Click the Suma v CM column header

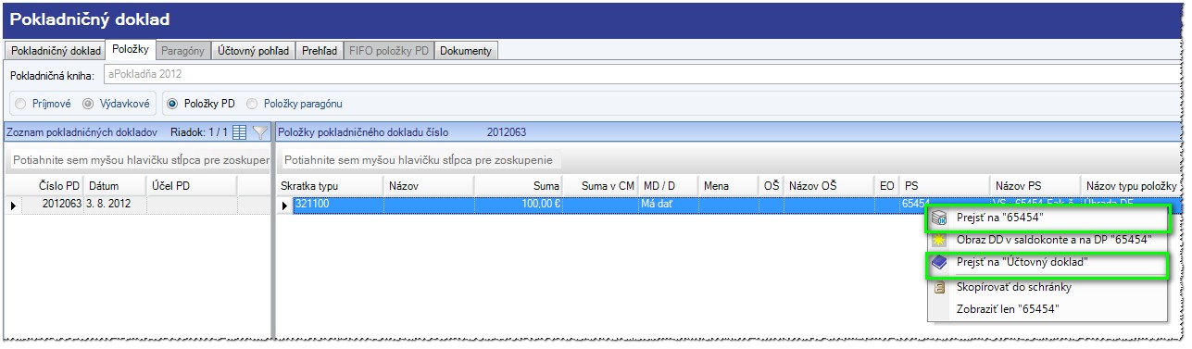pos(600,186)
